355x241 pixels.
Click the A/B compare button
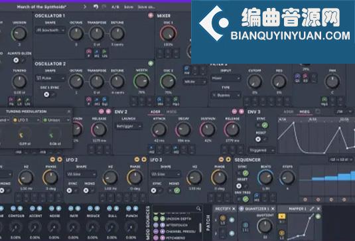pos(115,7)
